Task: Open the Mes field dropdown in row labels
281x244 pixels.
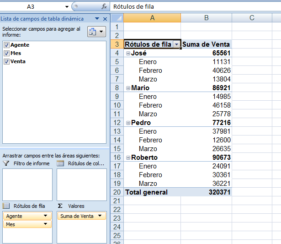Action: [46, 224]
